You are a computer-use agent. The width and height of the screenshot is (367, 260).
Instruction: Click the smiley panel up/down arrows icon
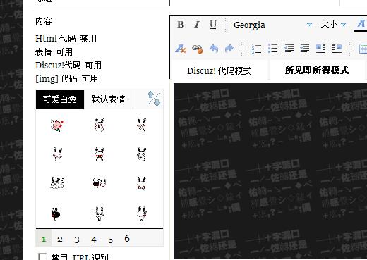point(154,99)
